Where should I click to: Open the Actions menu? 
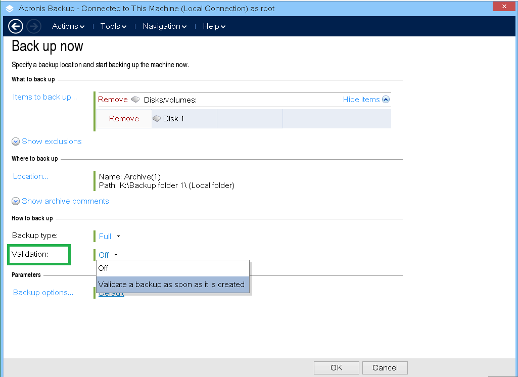[x=68, y=26]
